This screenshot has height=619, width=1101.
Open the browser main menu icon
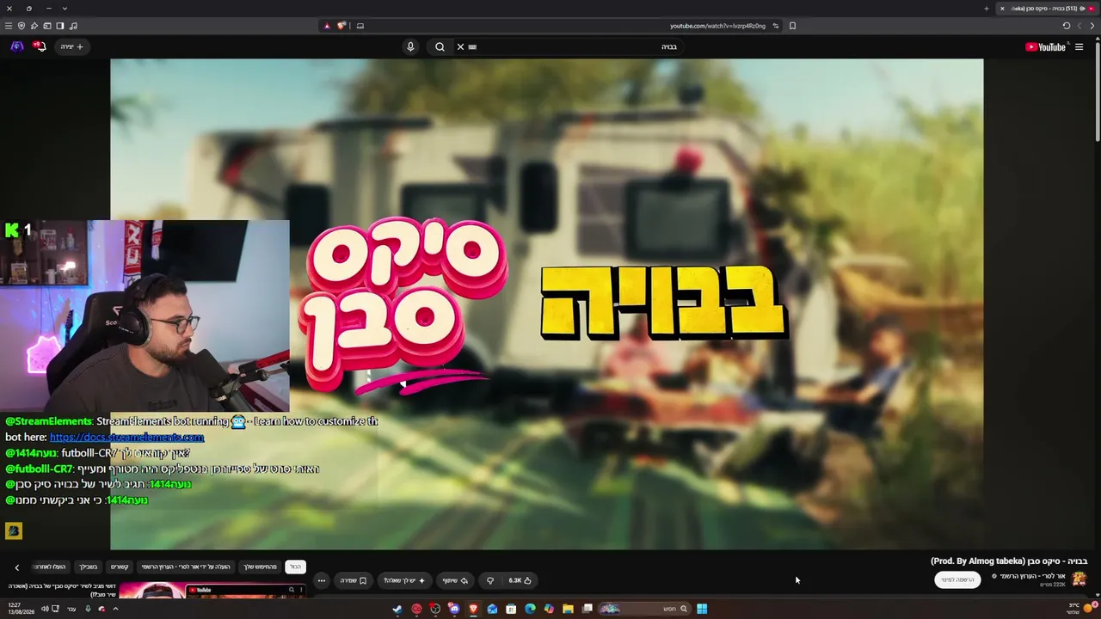click(9, 26)
